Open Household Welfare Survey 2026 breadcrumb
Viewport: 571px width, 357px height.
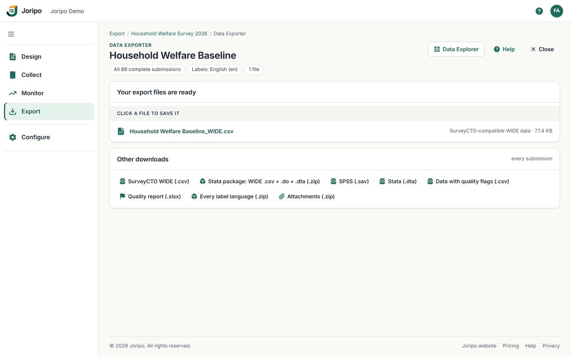coord(169,34)
